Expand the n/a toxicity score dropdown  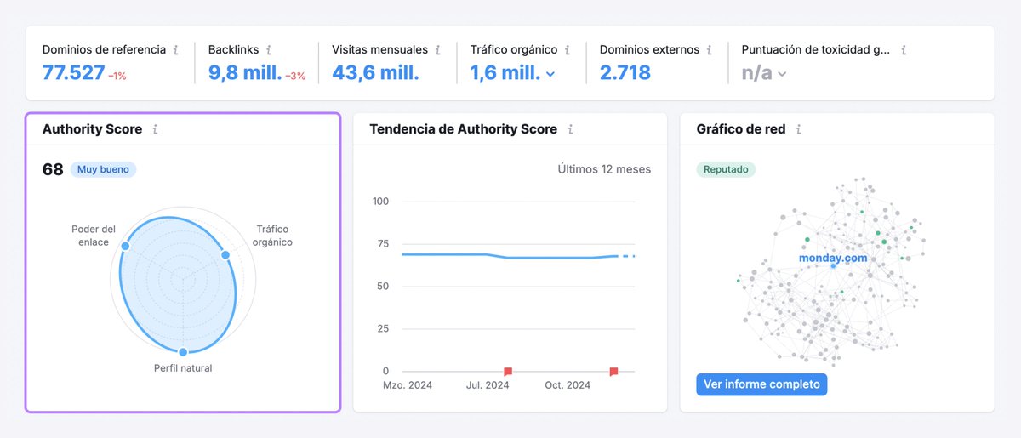782,74
